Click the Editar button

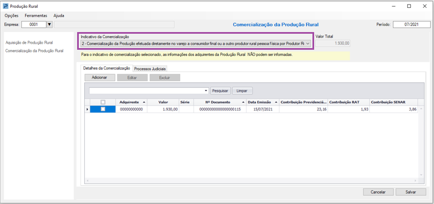(x=132, y=78)
